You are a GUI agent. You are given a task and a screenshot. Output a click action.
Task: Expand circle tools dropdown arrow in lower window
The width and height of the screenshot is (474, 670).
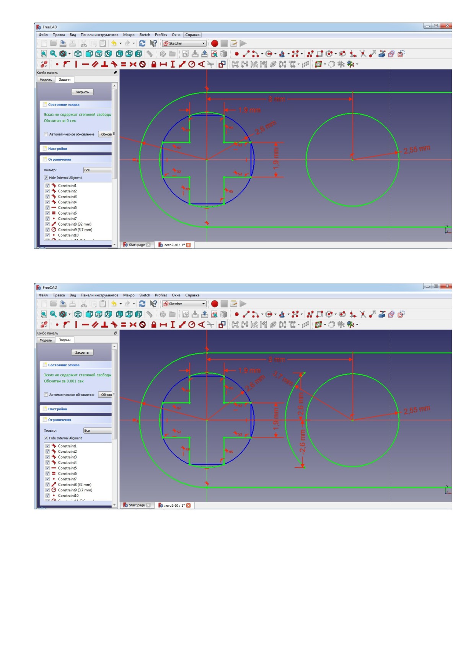coord(275,314)
